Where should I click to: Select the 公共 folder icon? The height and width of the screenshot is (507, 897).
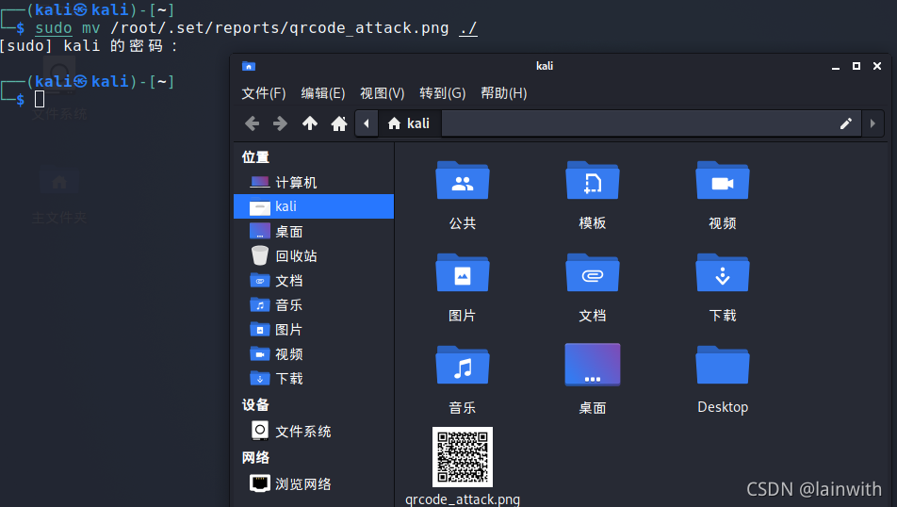(463, 180)
